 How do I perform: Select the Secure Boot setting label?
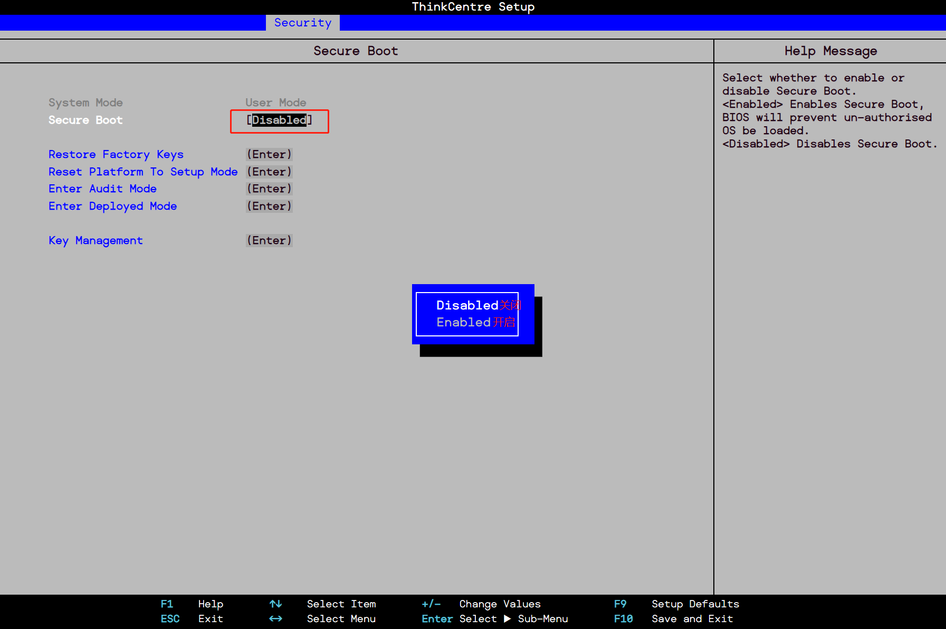[x=85, y=120]
